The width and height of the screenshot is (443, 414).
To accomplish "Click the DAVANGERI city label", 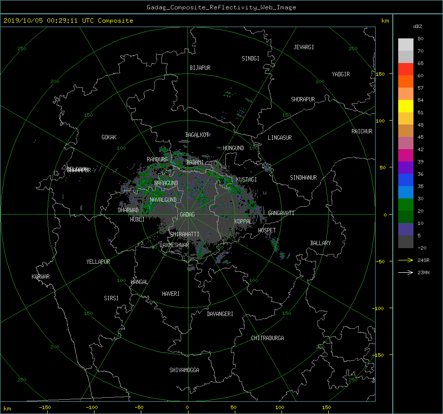I will point(220,314).
